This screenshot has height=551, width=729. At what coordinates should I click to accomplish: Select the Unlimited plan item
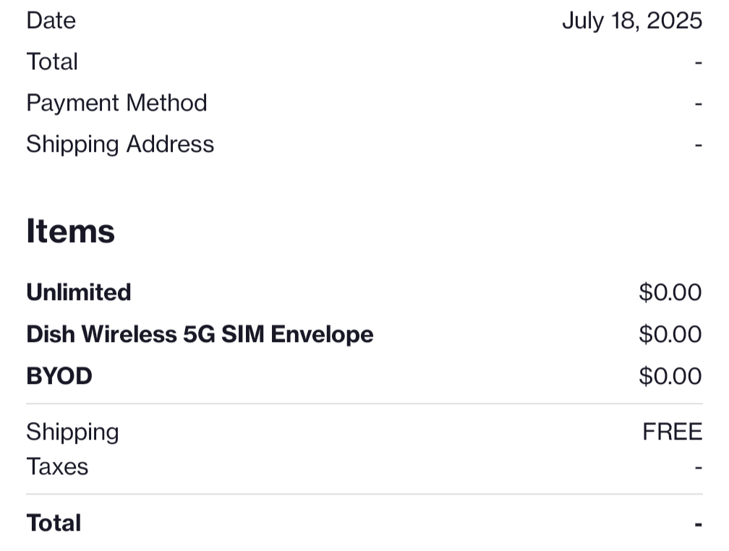[78, 292]
